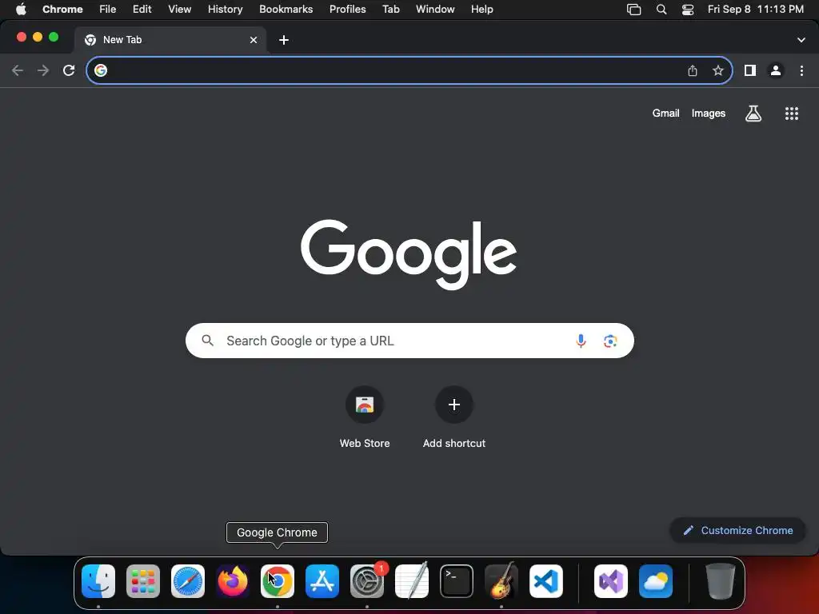Open the Weather app from the Dock
819x614 pixels.
point(656,581)
